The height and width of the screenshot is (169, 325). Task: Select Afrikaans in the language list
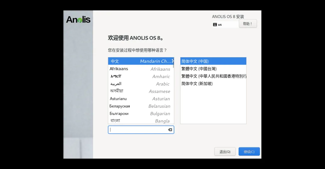pyautogui.click(x=141, y=69)
